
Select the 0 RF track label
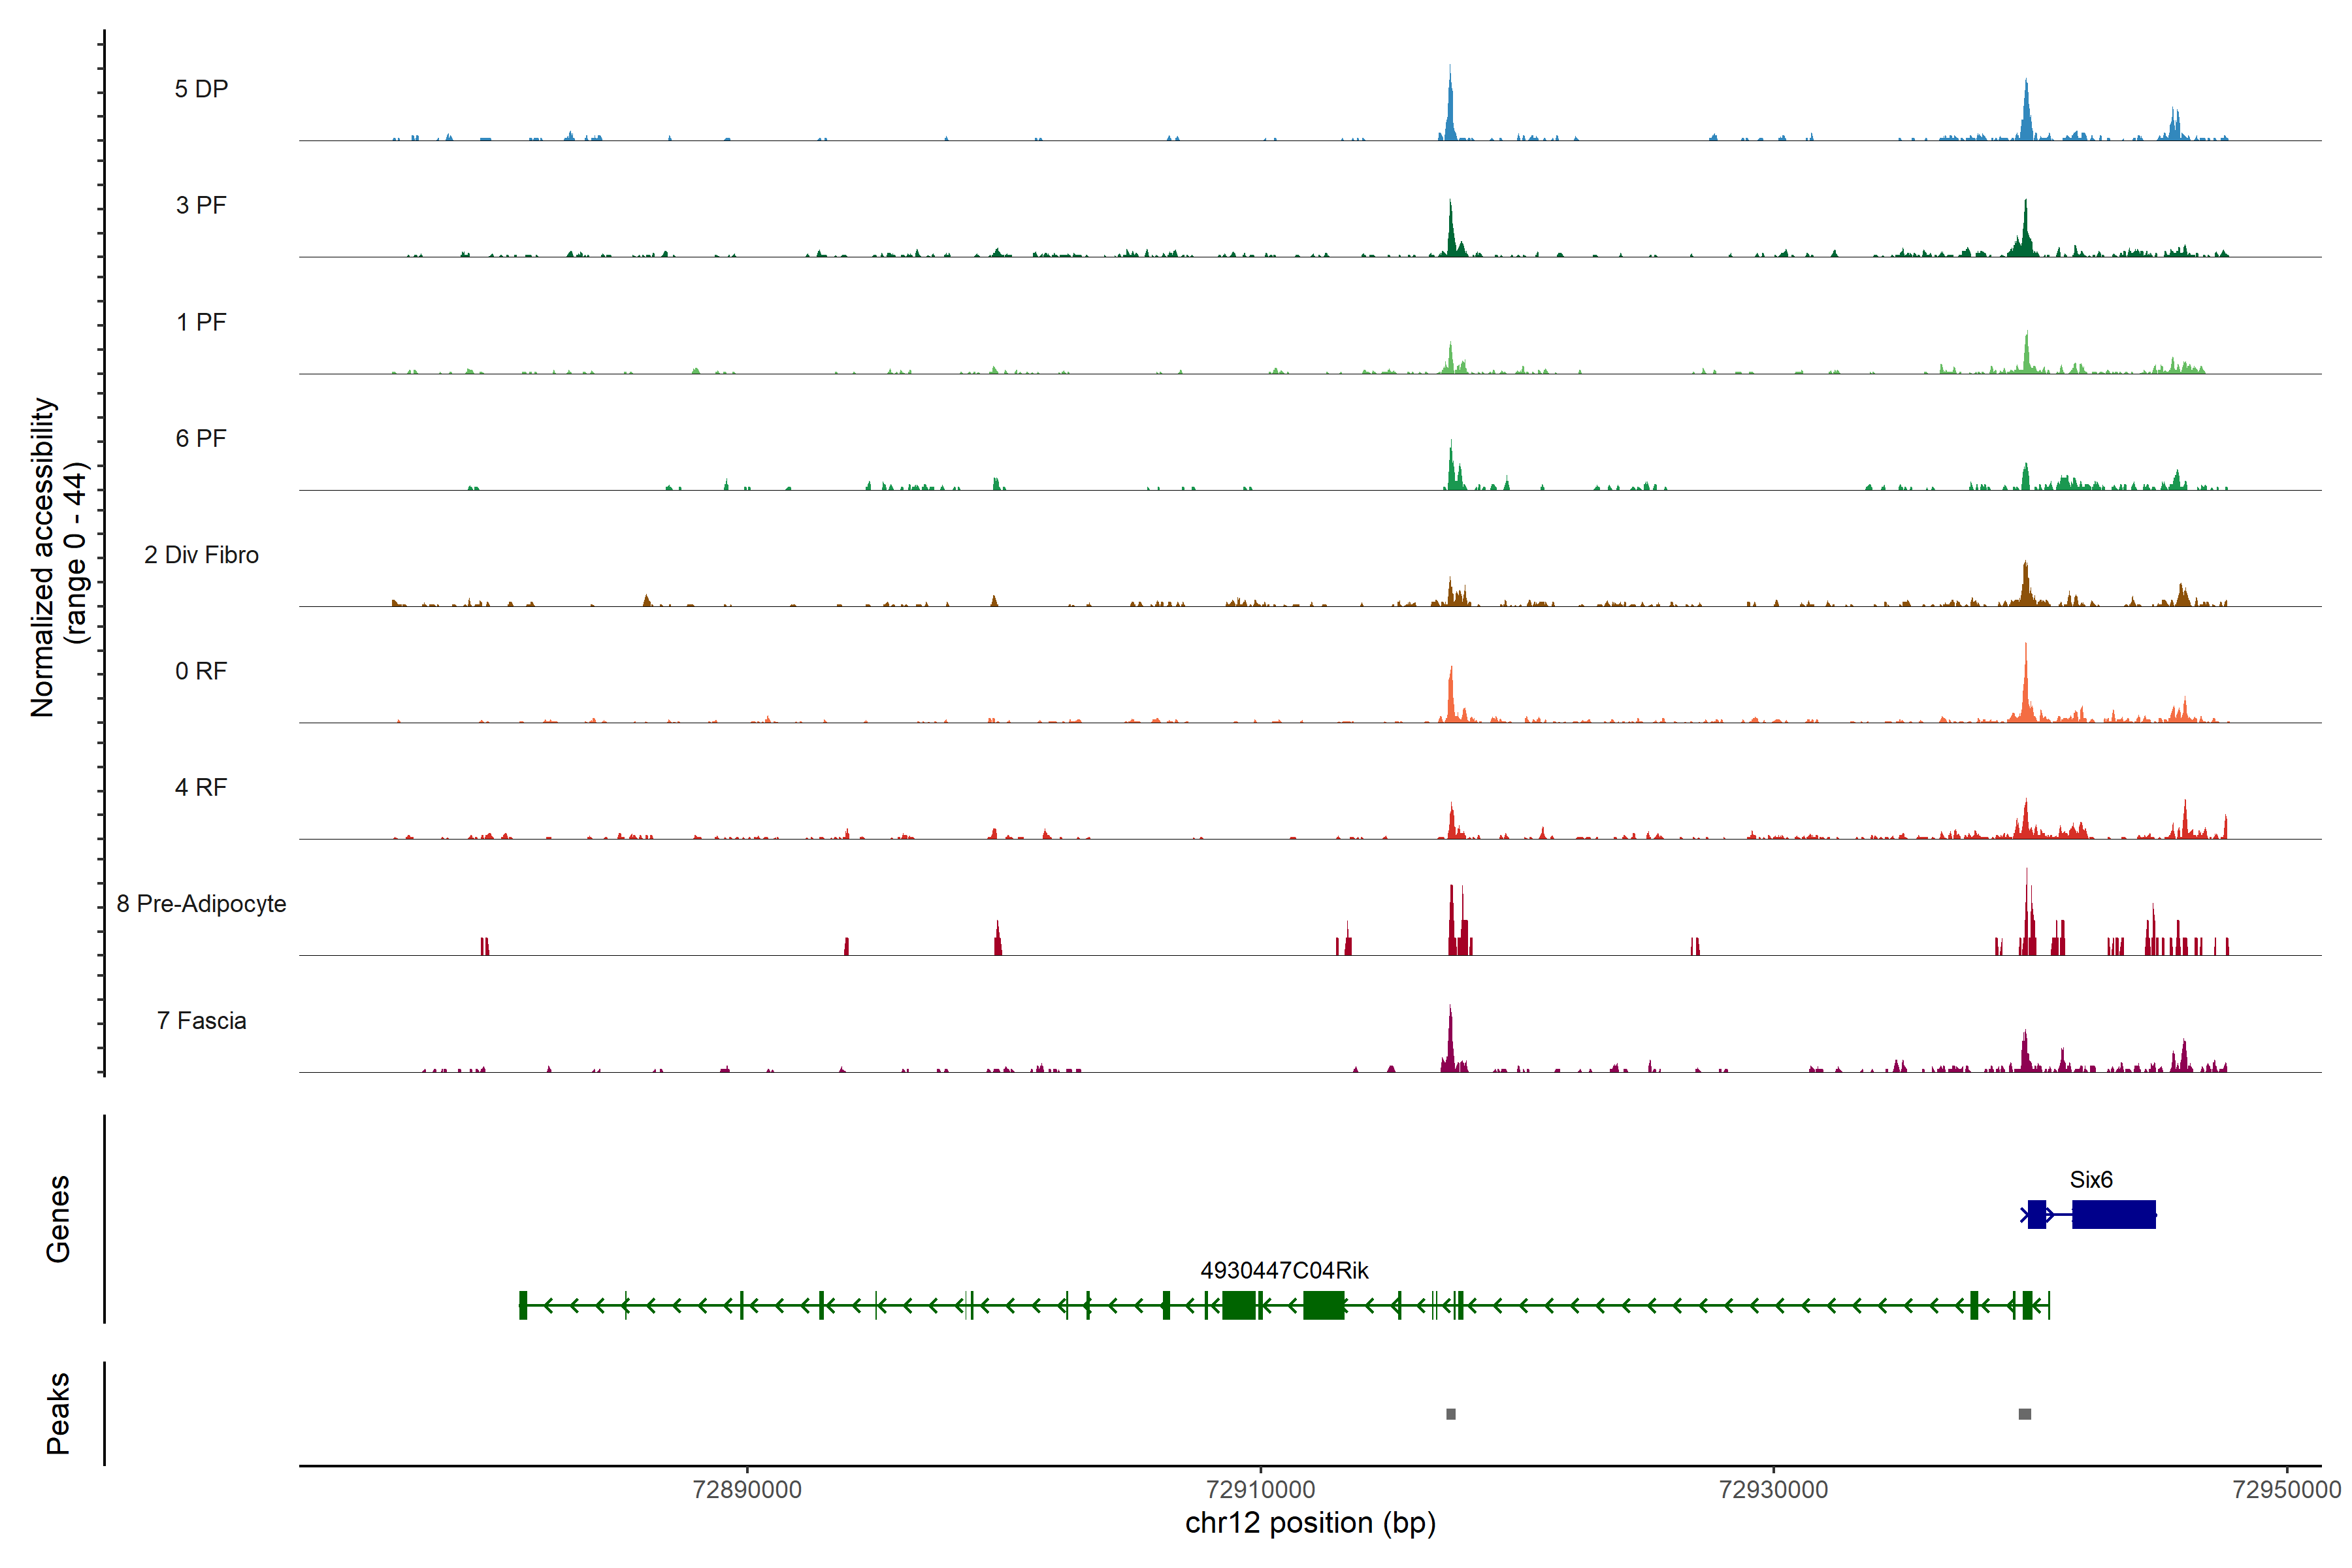coord(201,671)
